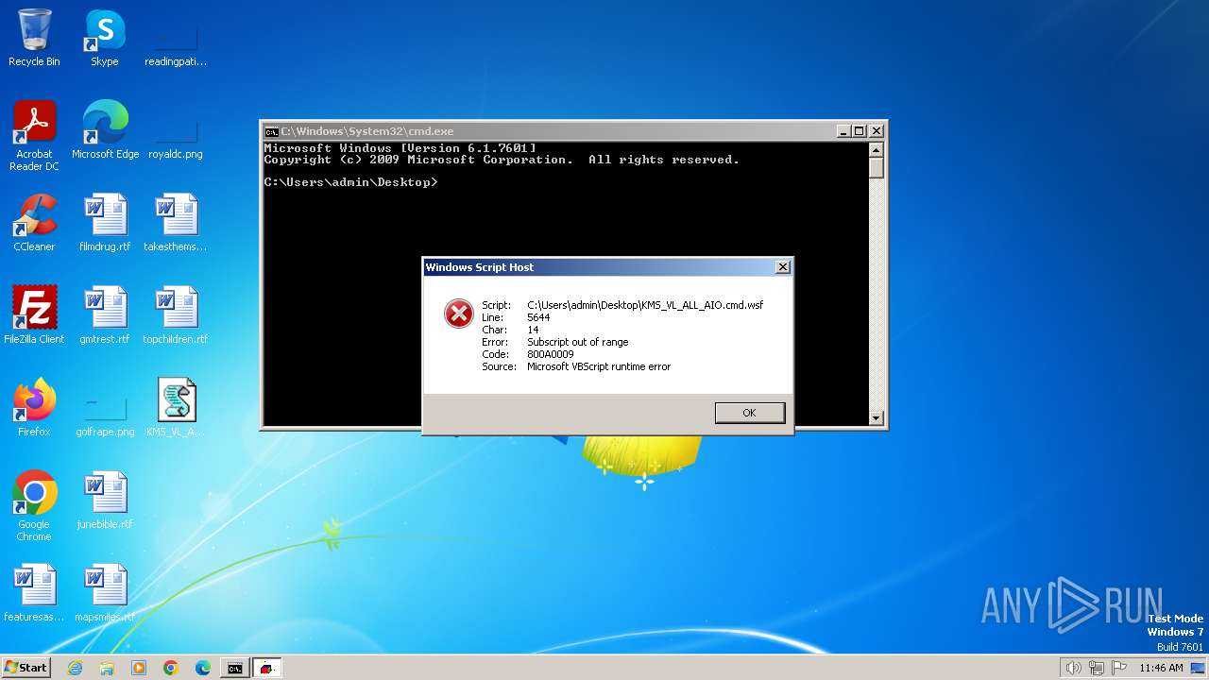Select topchildren.rtf document icon
The height and width of the screenshot is (680, 1209).
pyautogui.click(x=176, y=315)
